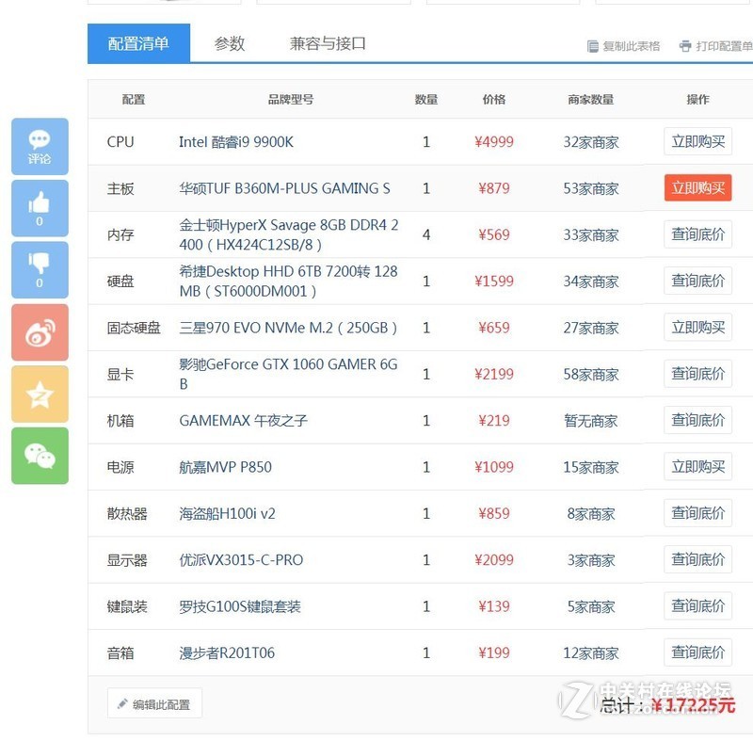Viewport: 753px width, 741px height.
Task: Click orange 立即购买 for the 主板 row
Action: pyautogui.click(x=697, y=187)
